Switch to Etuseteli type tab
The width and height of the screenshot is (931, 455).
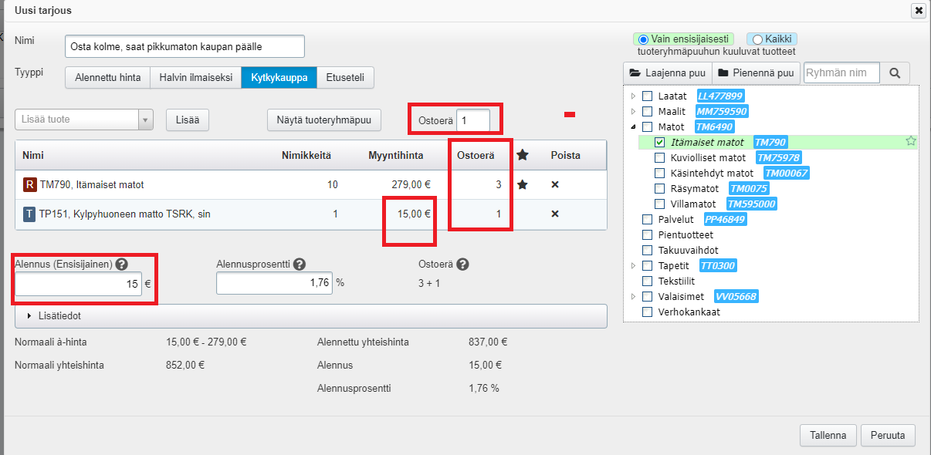pyautogui.click(x=345, y=77)
